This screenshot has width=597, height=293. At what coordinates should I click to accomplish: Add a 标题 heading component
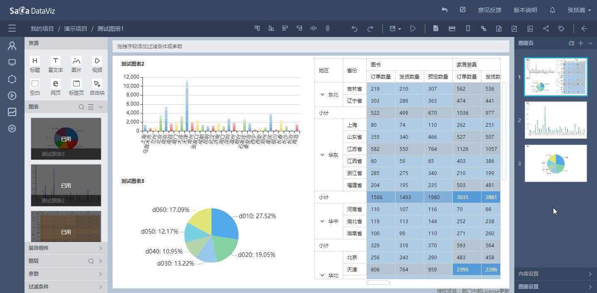35,64
